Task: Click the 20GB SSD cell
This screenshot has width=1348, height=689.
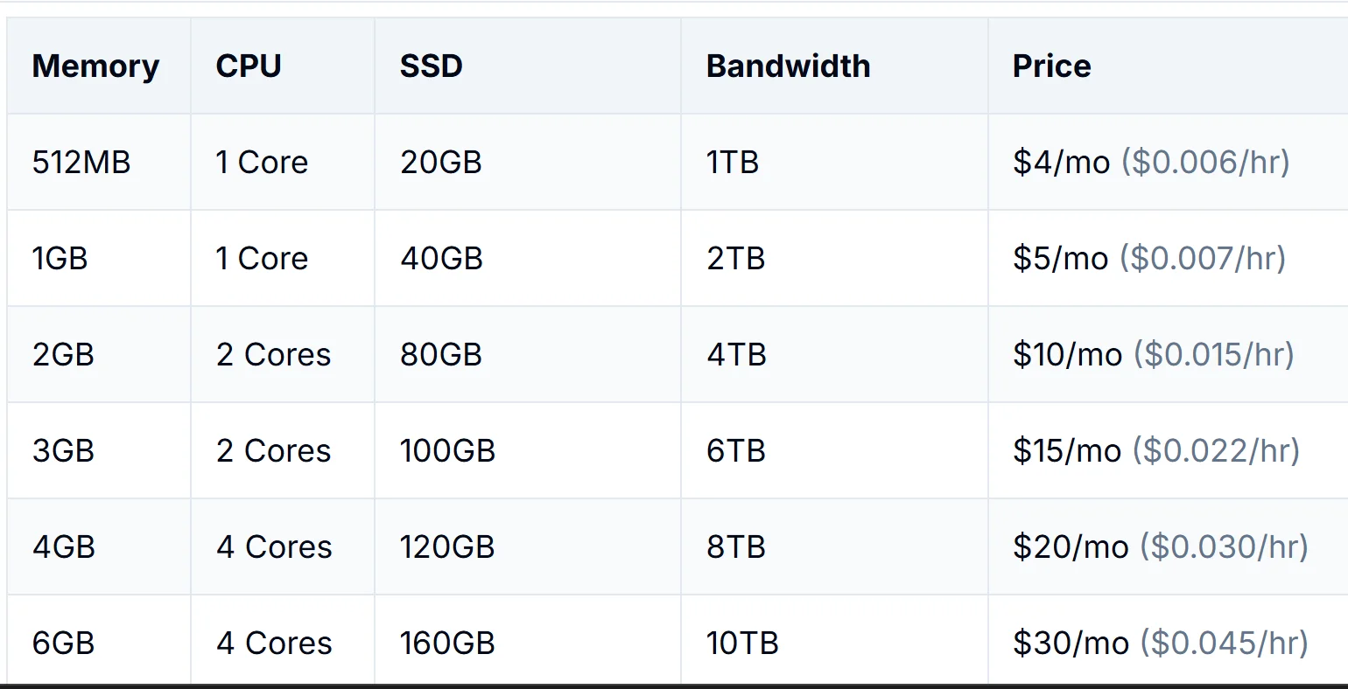Action: pyautogui.click(x=441, y=163)
